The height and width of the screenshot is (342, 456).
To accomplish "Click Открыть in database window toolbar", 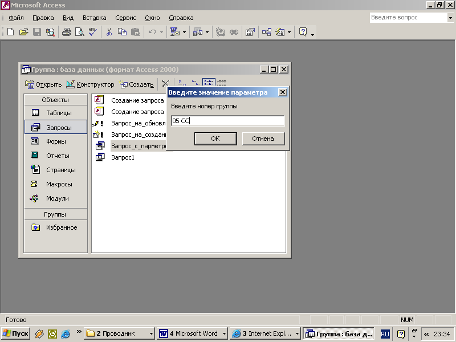I will [43, 84].
